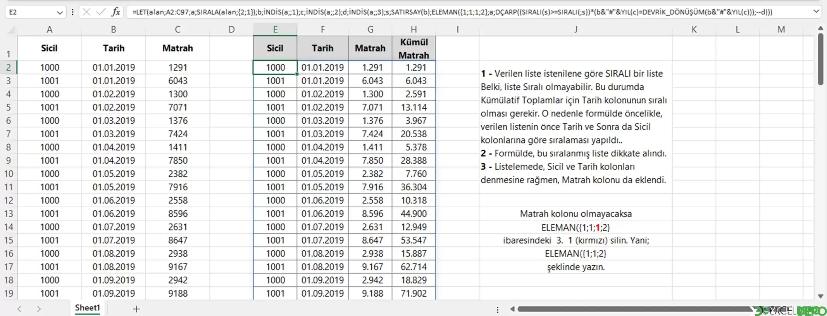Select column E header
Image resolution: width=827 pixels, height=316 pixels.
tap(275, 29)
